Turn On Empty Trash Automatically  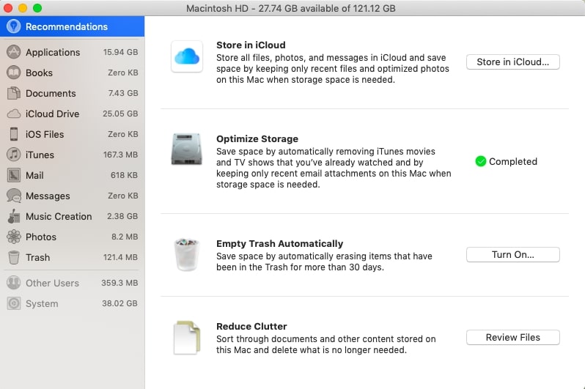tap(512, 255)
